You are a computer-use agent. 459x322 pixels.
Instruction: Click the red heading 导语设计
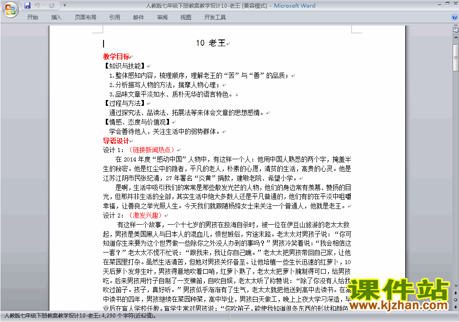pos(117,141)
